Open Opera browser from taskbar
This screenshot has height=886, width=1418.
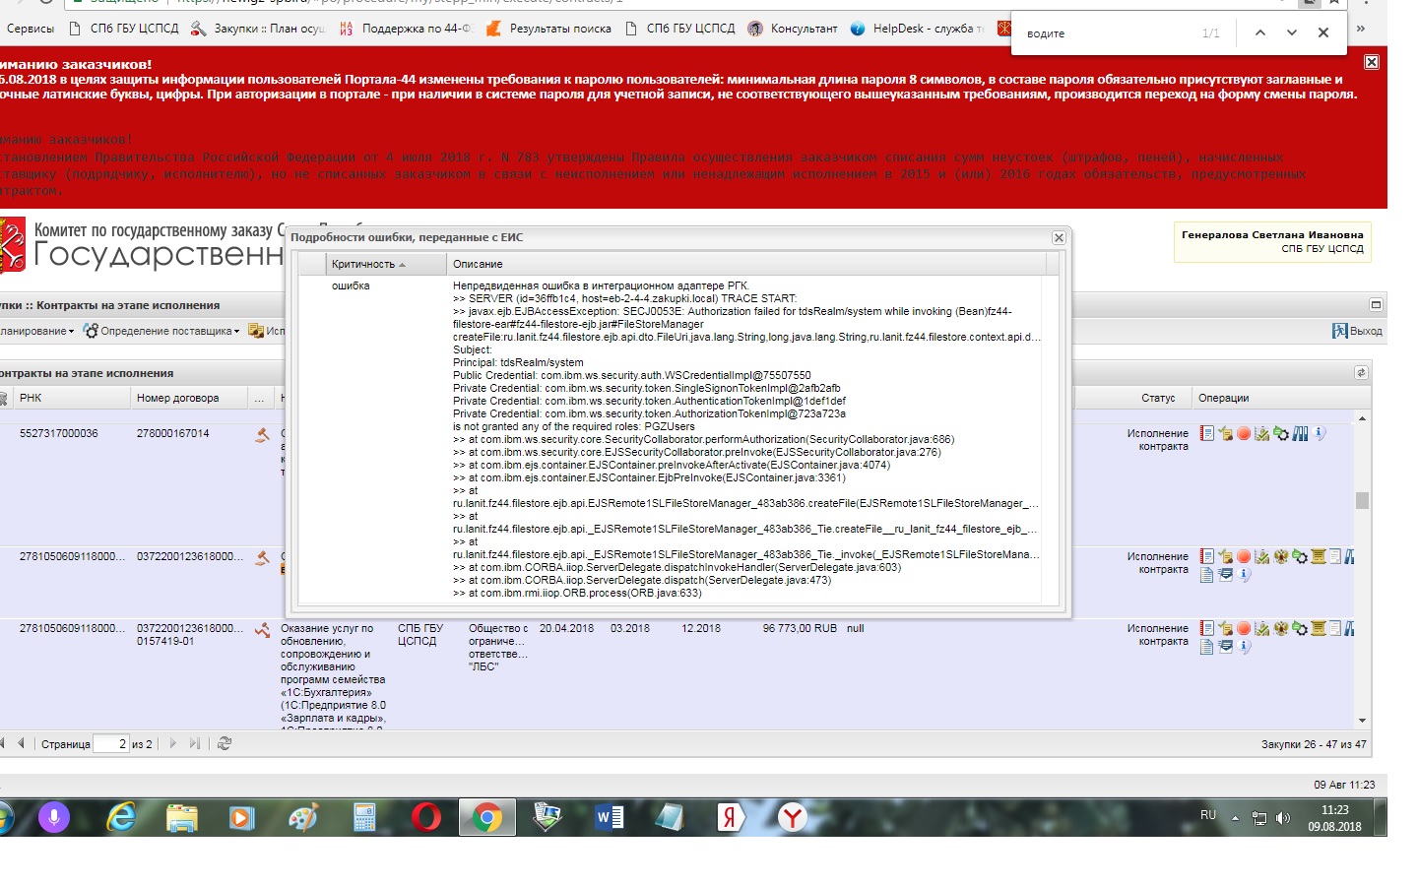pos(425,817)
